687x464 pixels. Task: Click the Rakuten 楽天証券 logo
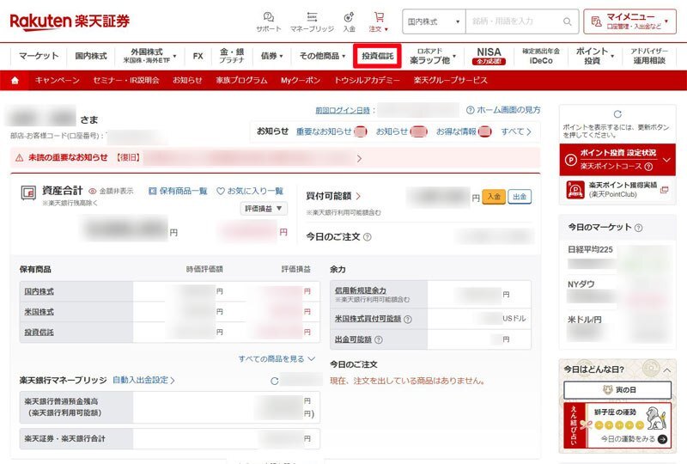point(70,21)
